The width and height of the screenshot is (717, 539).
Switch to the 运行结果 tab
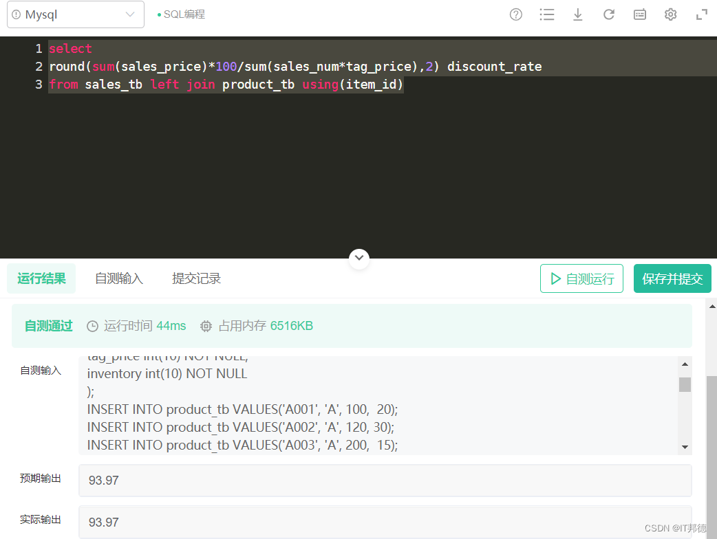click(42, 278)
